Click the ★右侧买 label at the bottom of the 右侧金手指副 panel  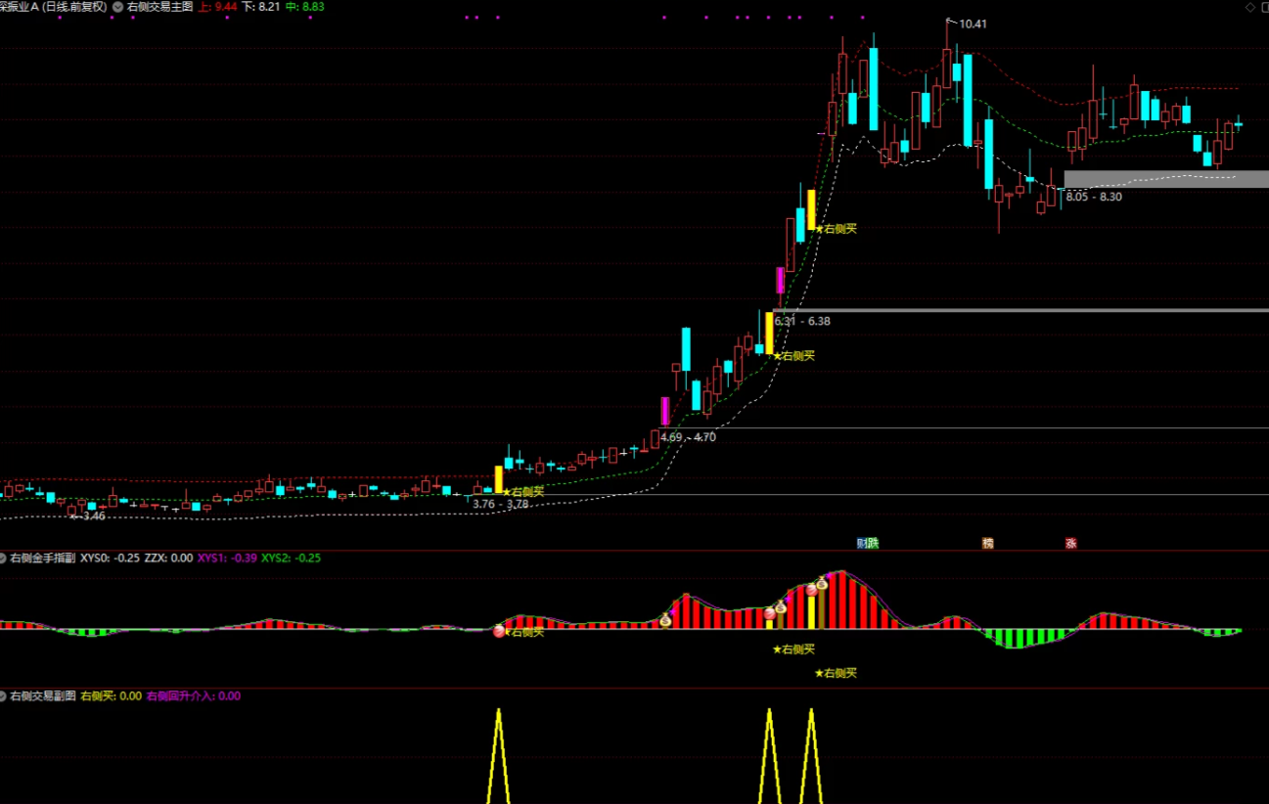pyautogui.click(x=836, y=673)
